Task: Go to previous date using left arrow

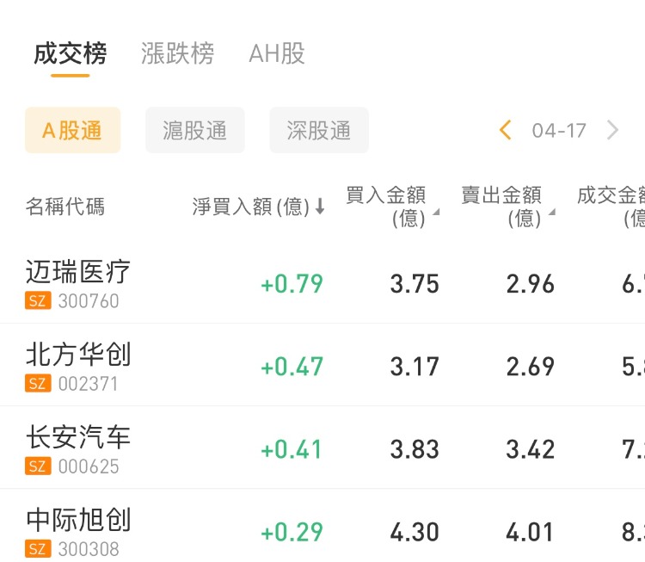Action: point(506,131)
